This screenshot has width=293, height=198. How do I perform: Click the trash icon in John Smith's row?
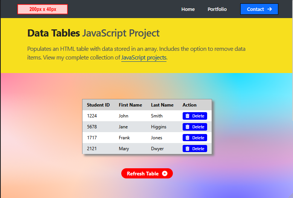188,116
